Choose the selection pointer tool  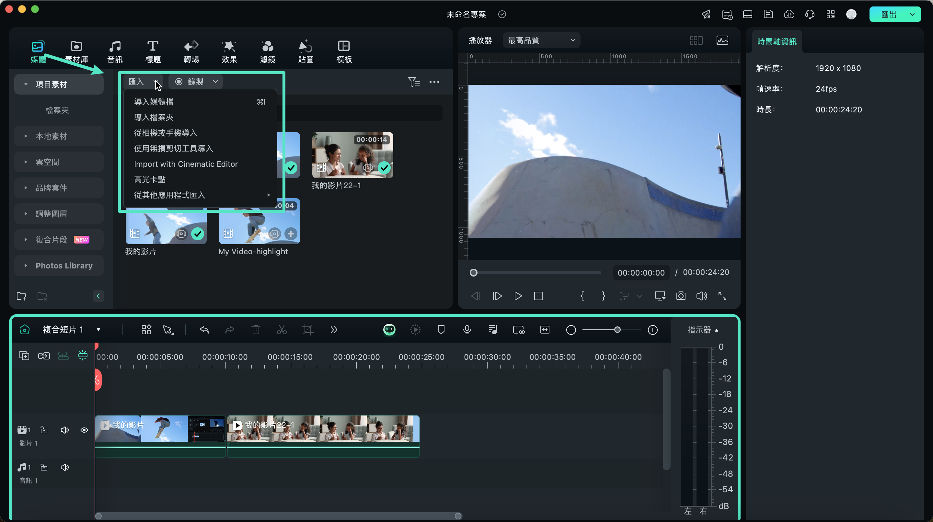click(168, 330)
